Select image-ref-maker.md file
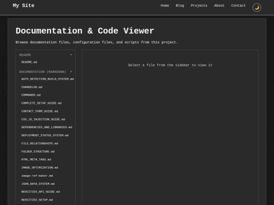The height and width of the screenshot is (205, 274). click(37, 176)
